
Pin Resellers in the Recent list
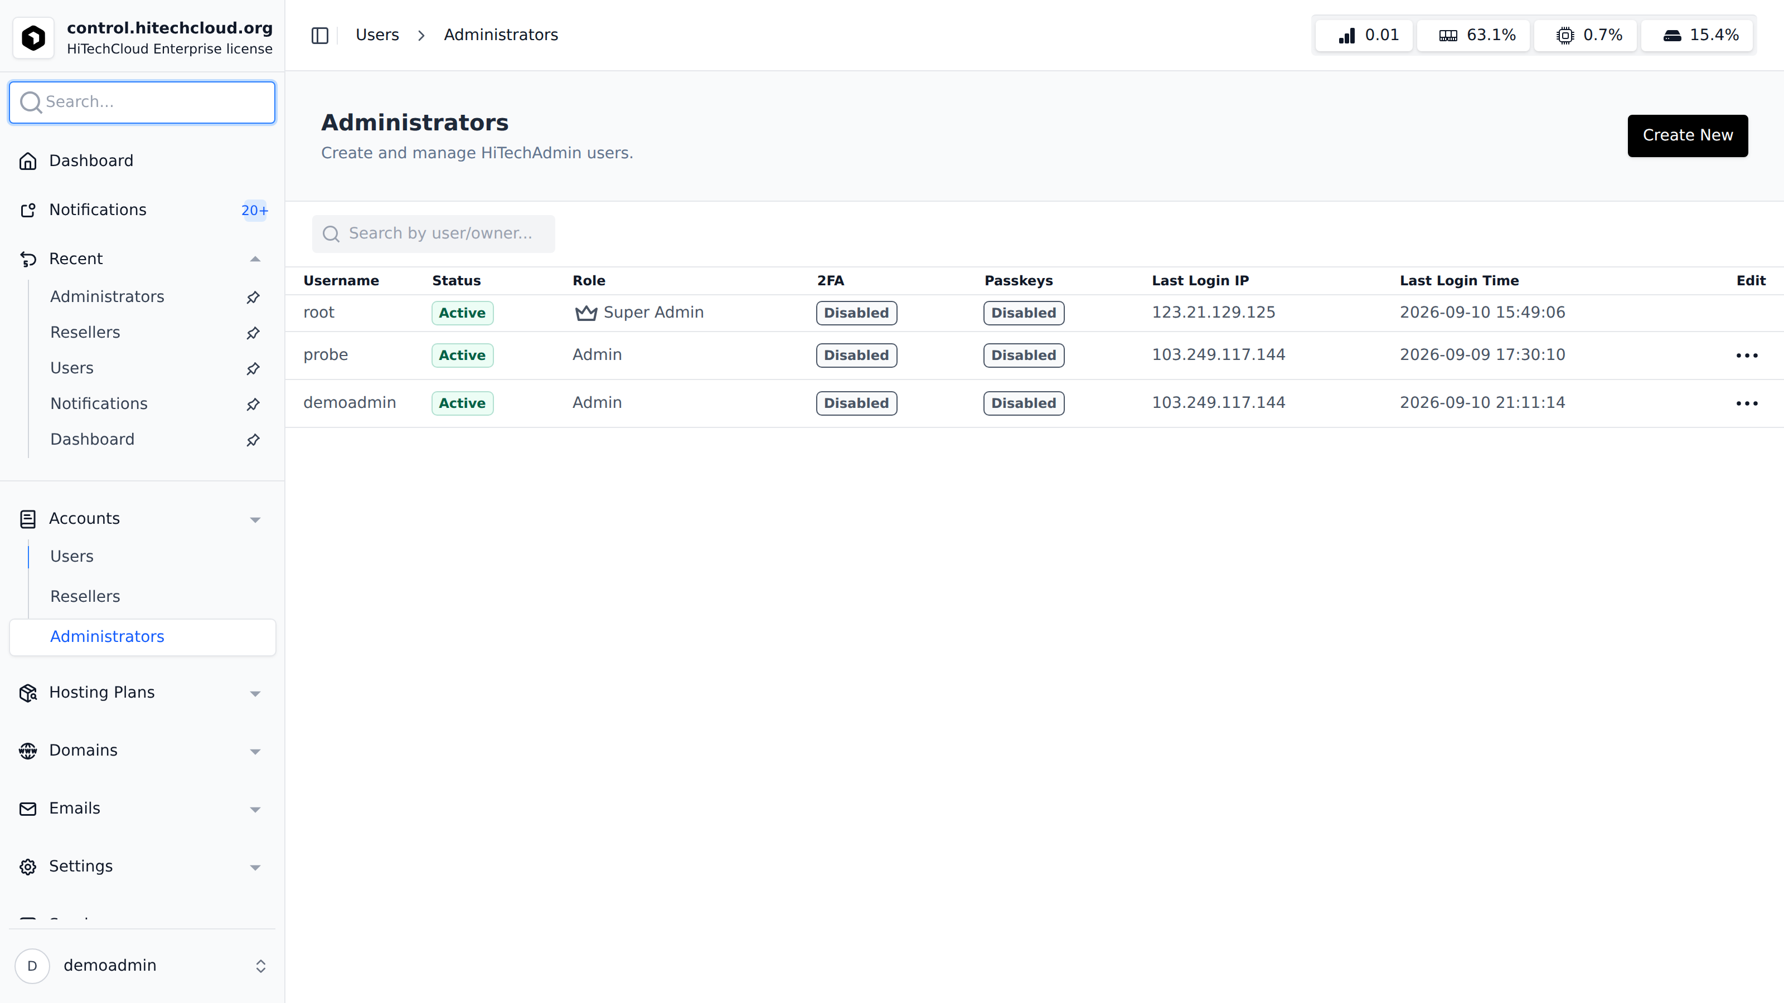pyautogui.click(x=254, y=333)
